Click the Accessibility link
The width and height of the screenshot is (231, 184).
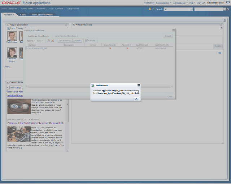pos(149,3)
